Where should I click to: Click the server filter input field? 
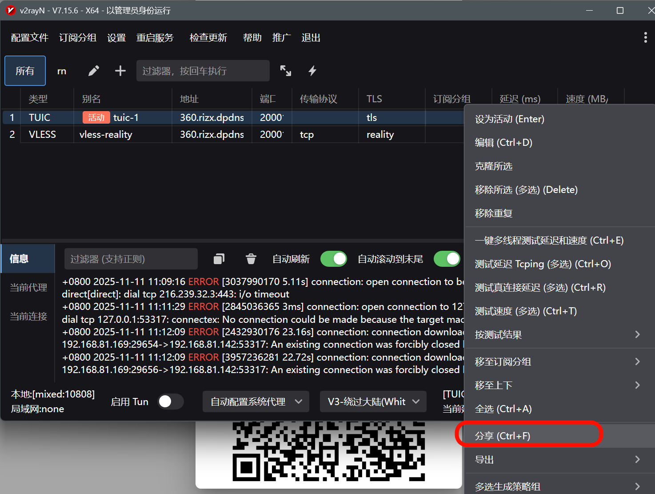point(203,71)
